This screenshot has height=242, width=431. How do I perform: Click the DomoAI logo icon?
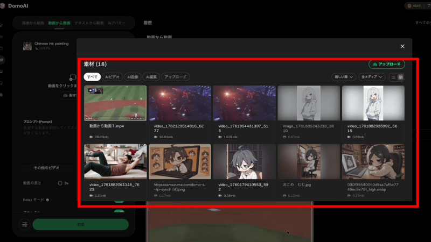coord(3,6)
